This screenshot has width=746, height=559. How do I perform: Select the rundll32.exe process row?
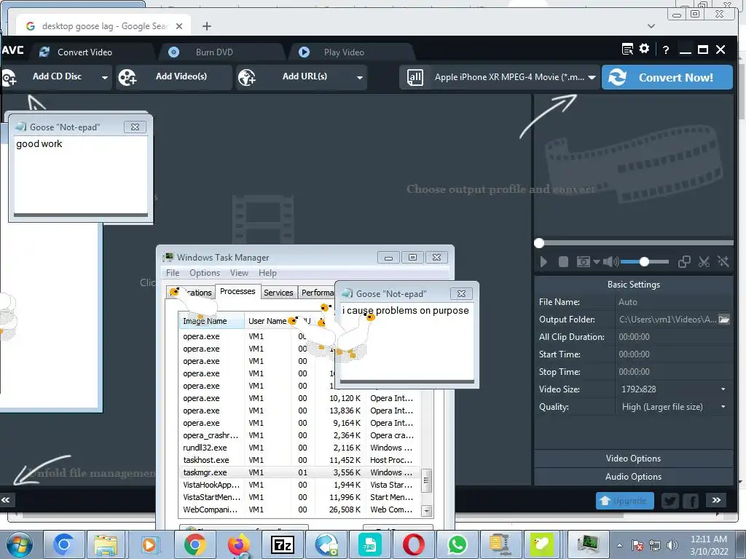click(299, 448)
